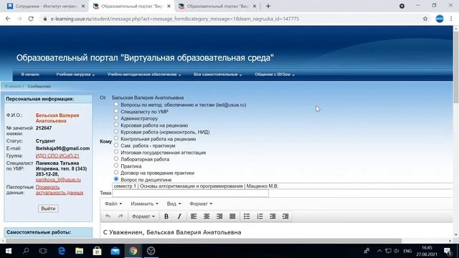This screenshot has width=459, height=258.
Task: Open File Explorer from taskbar
Action: pos(80,251)
